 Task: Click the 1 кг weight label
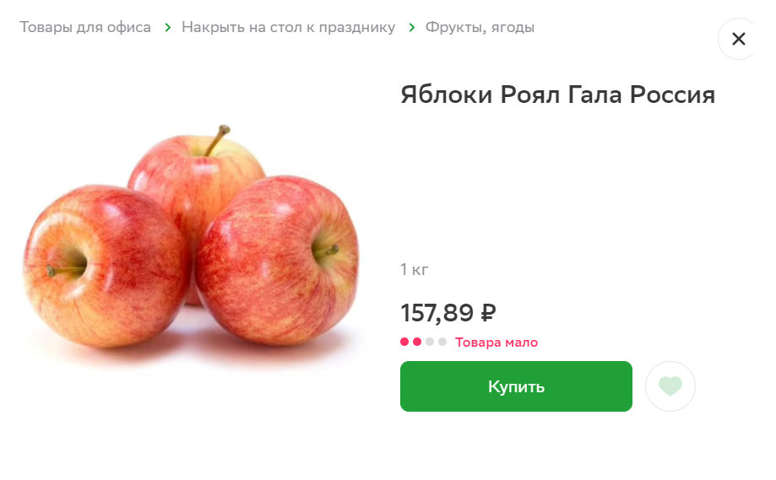click(415, 269)
